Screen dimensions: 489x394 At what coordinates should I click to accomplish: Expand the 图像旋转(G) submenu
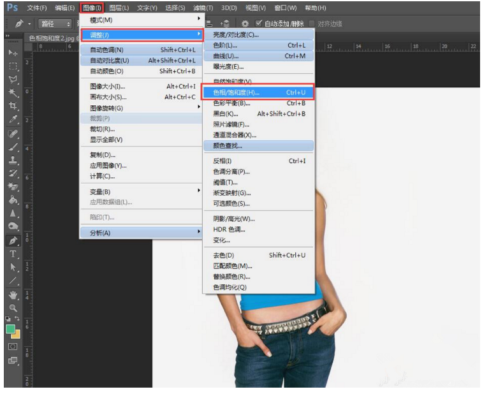coord(140,108)
